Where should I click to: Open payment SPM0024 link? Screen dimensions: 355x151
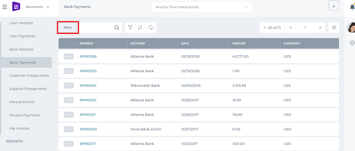pos(88,86)
